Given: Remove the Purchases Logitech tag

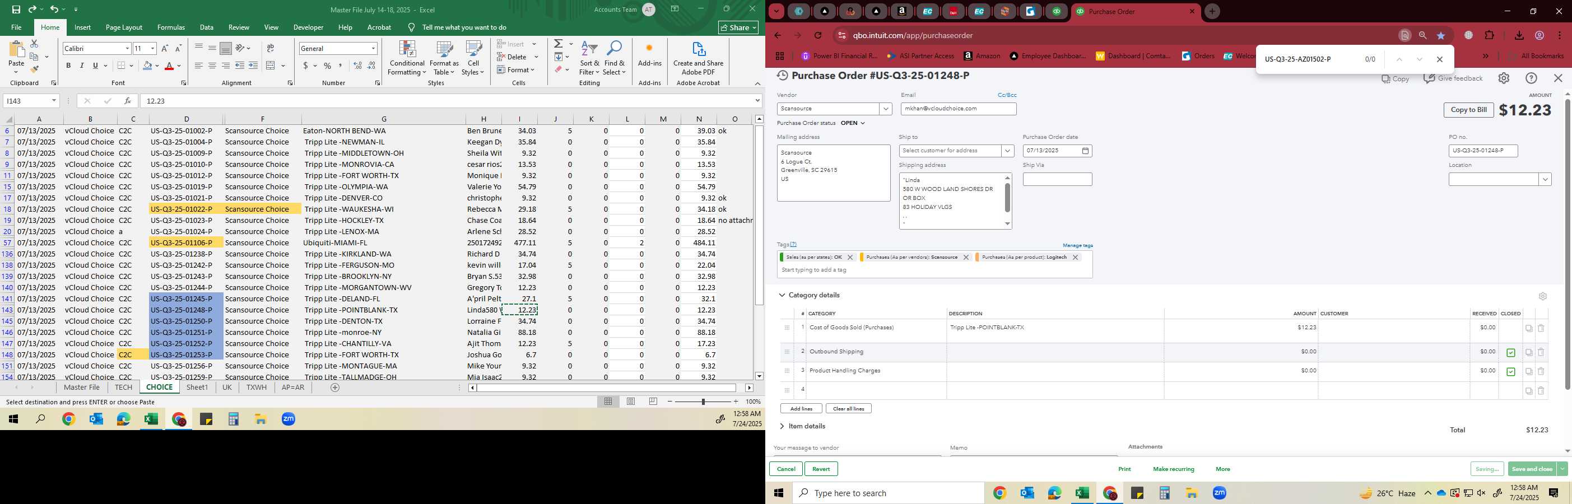Looking at the screenshot, I should click(x=1075, y=258).
